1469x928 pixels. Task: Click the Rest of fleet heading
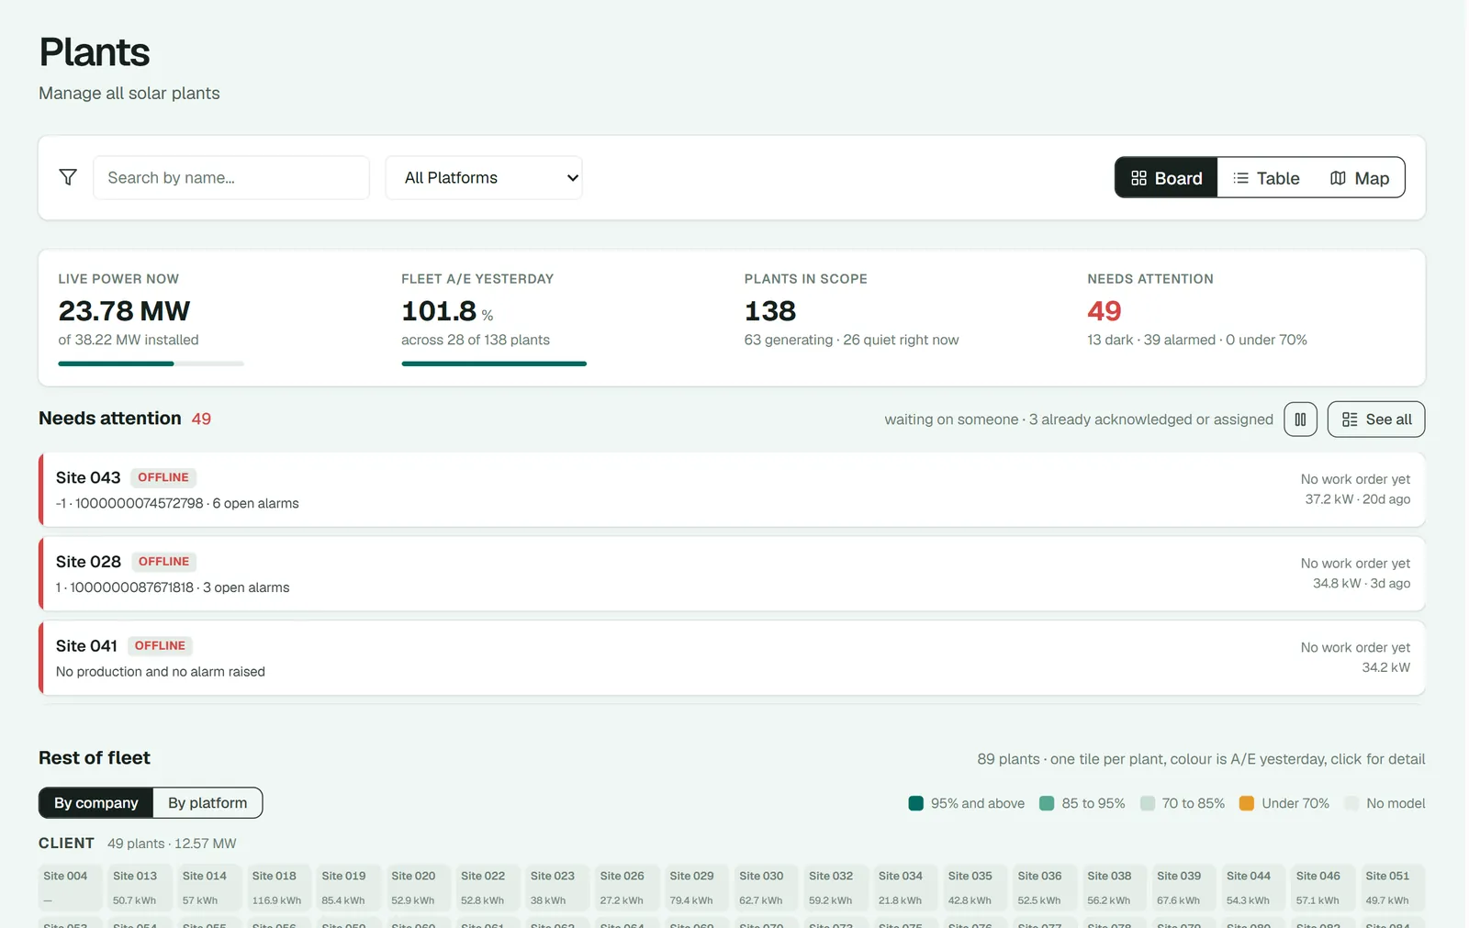coord(95,758)
